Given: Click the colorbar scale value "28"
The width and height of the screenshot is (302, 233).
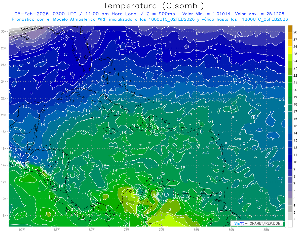Looking at the screenshot, I should tap(295, 32).
